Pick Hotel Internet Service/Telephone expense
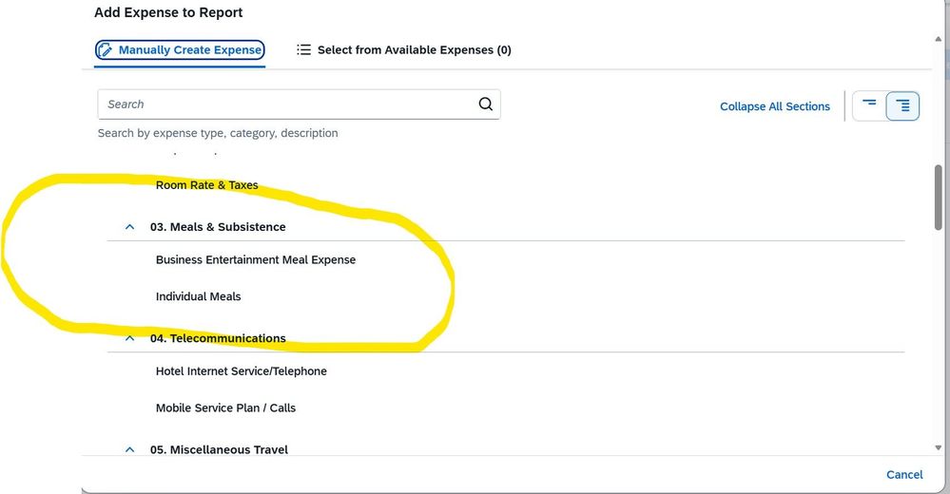Screen dimensions: 950x494 (x=242, y=371)
